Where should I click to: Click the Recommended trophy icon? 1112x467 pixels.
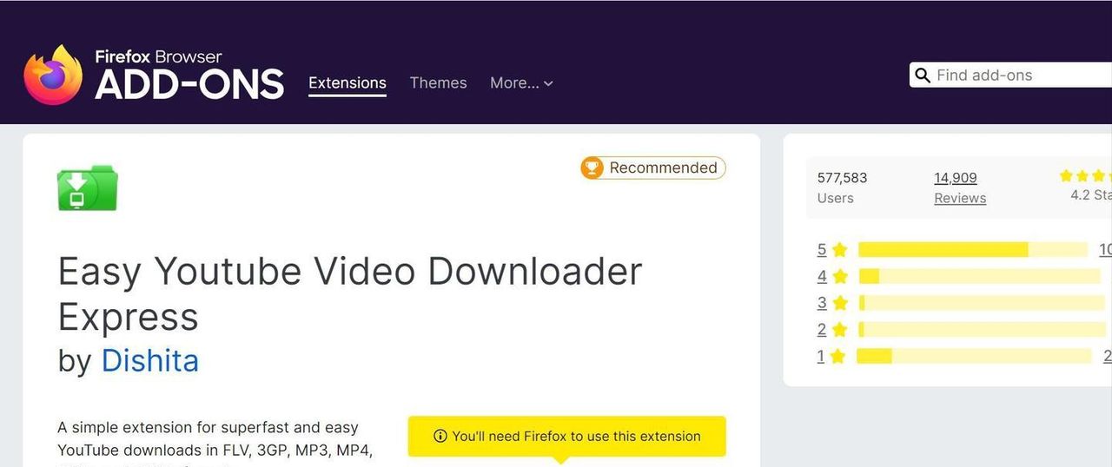(592, 168)
